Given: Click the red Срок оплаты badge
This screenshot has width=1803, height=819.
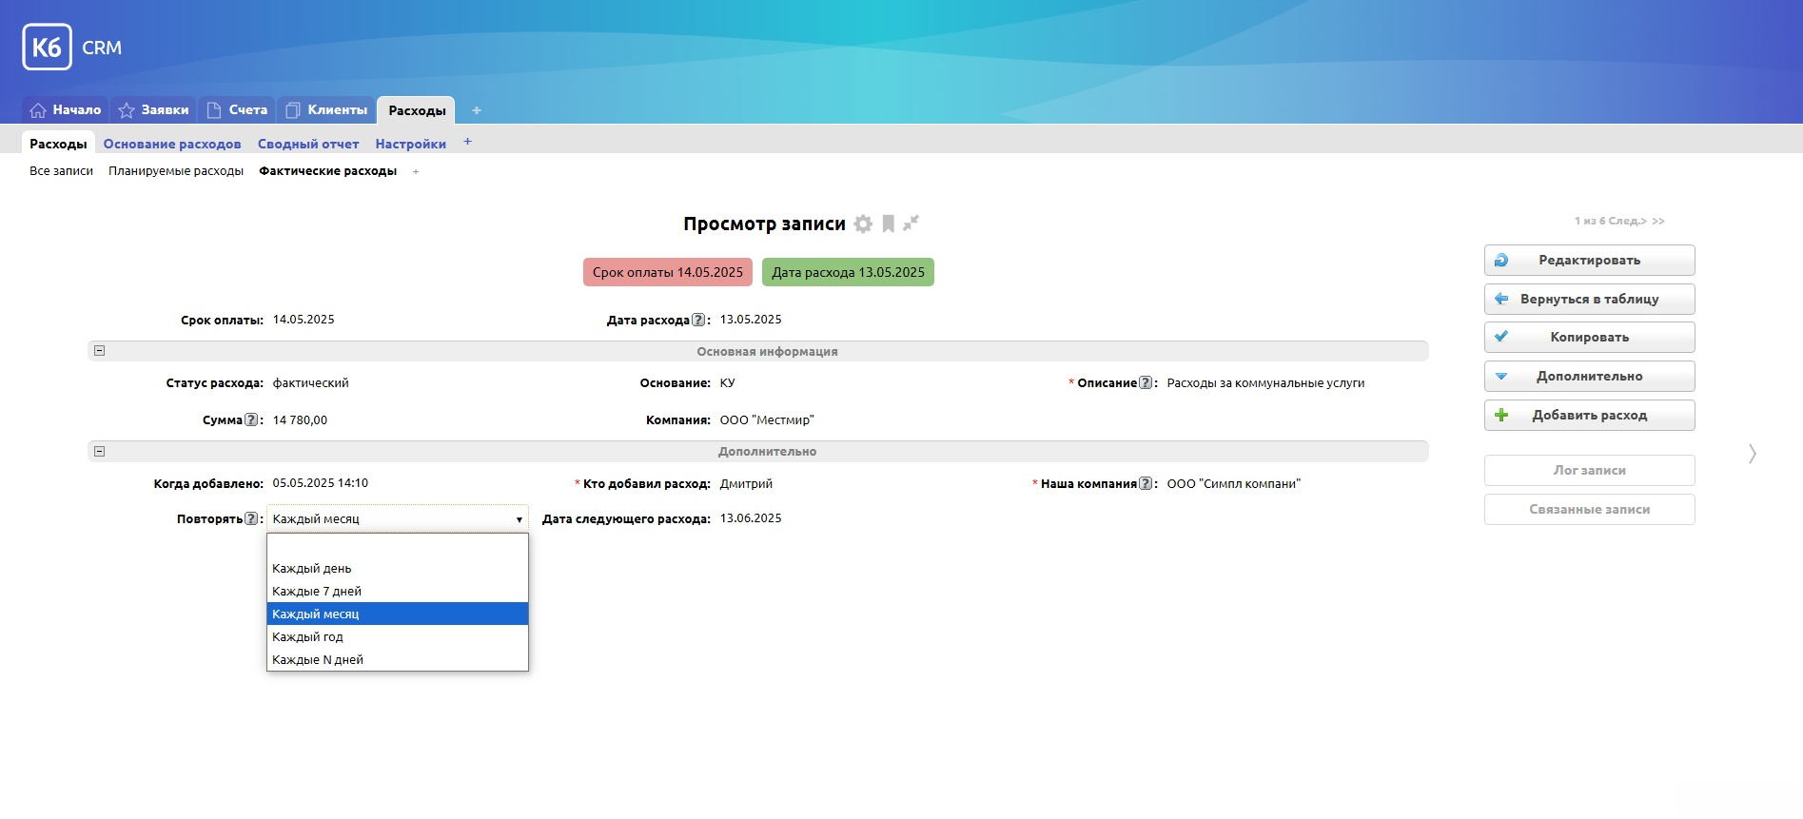Looking at the screenshot, I should tap(667, 273).
